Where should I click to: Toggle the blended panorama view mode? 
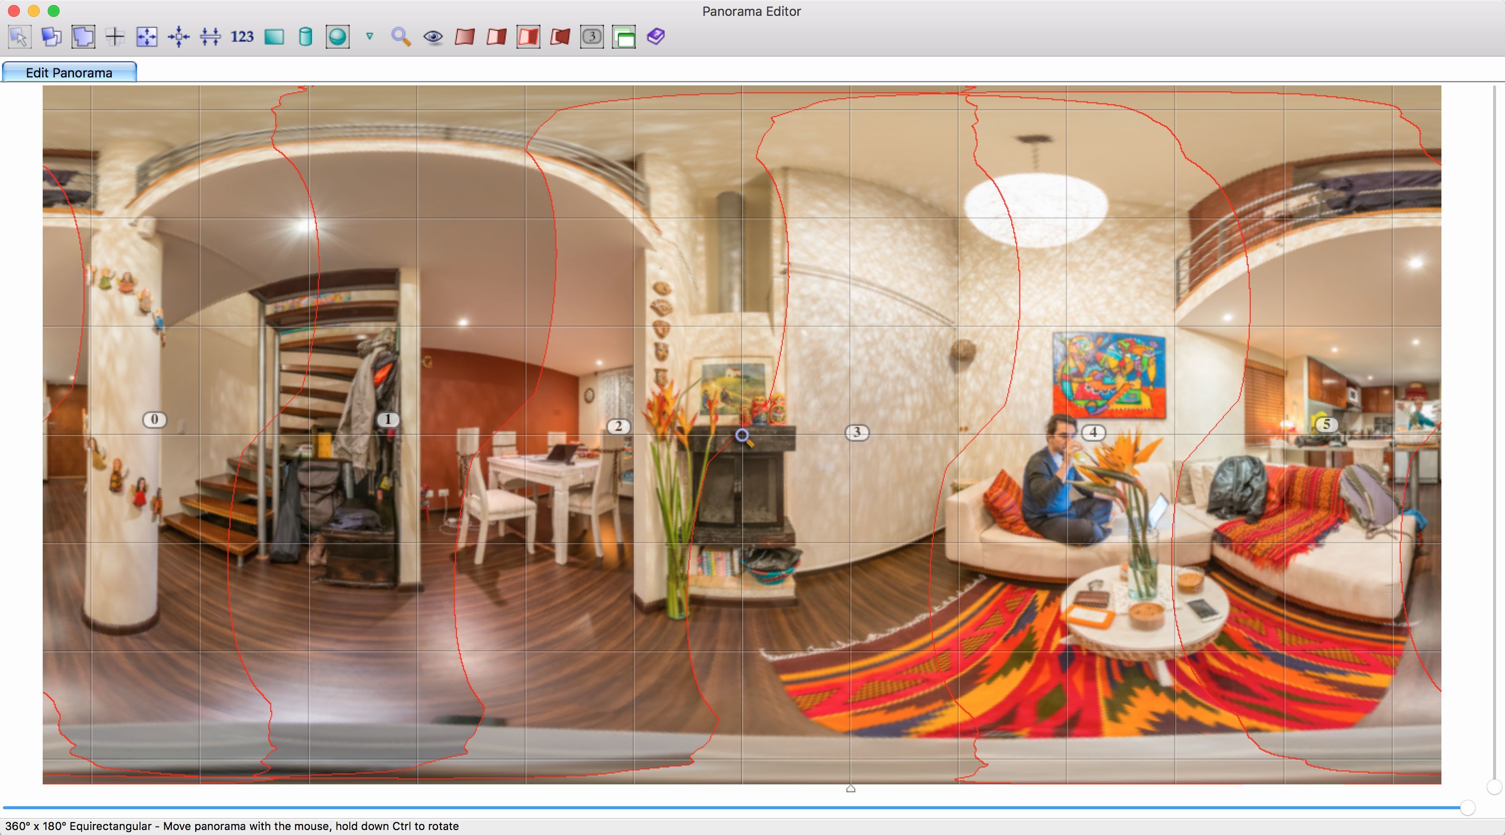83,37
